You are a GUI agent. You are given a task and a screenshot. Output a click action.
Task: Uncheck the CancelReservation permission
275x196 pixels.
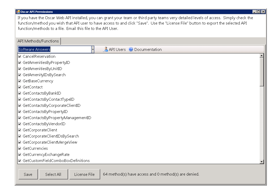[20, 56]
